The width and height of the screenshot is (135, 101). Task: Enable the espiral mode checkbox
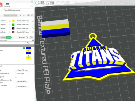[x=16, y=77]
